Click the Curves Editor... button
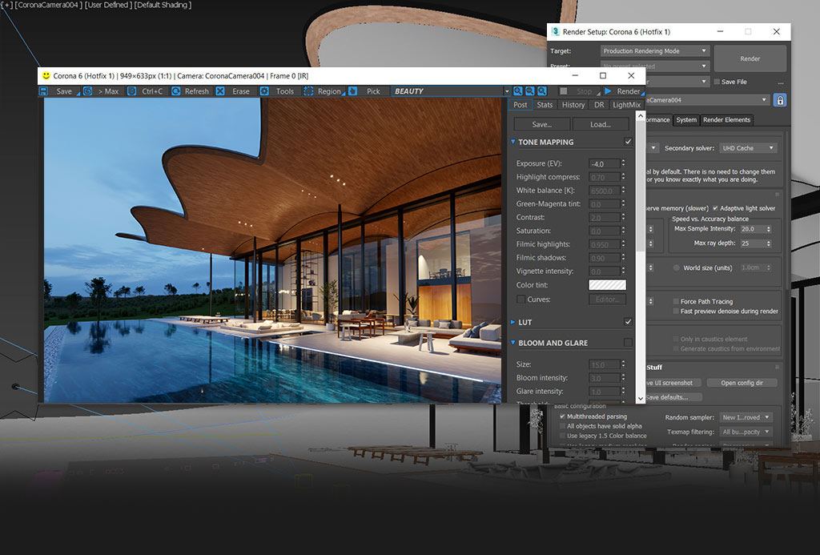 coord(607,300)
